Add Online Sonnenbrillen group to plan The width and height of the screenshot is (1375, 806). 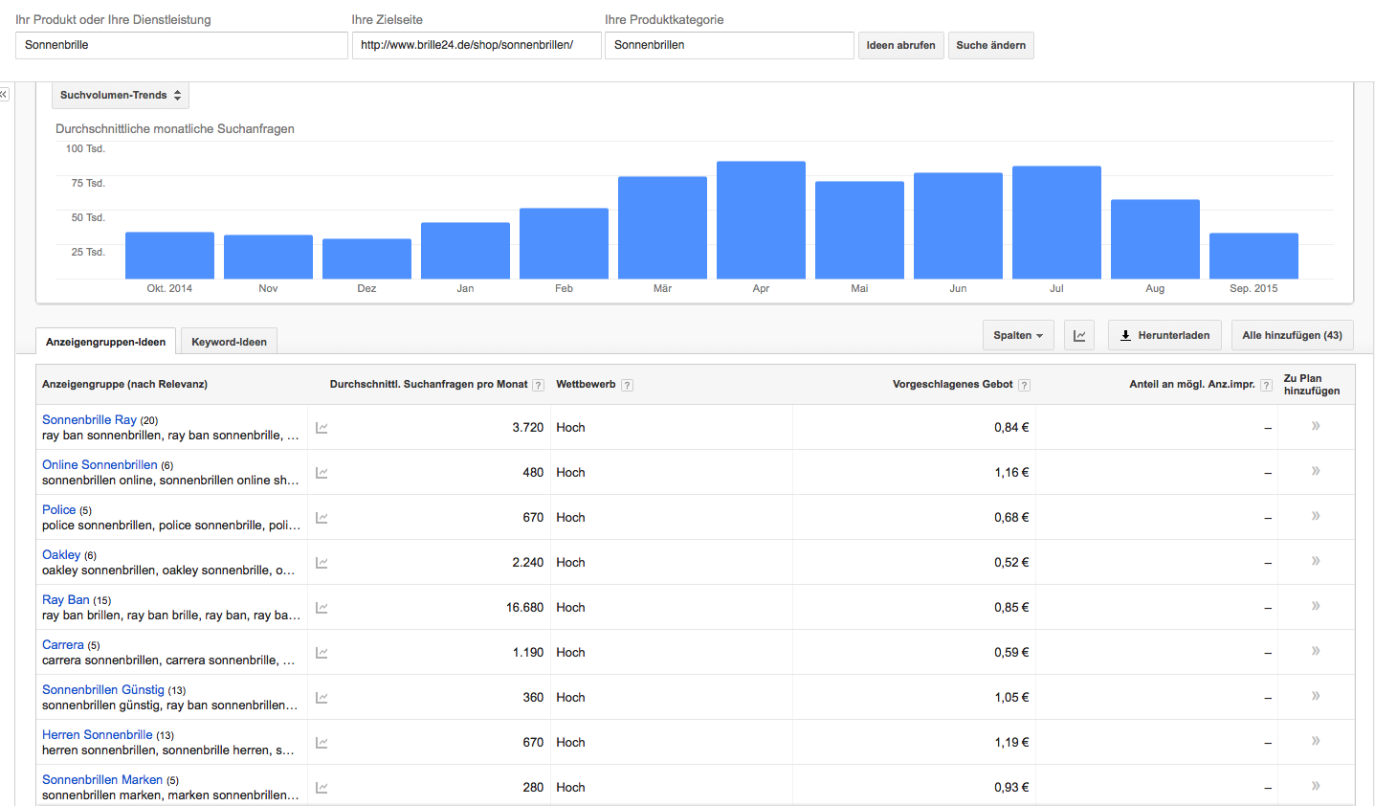pyautogui.click(x=1316, y=471)
